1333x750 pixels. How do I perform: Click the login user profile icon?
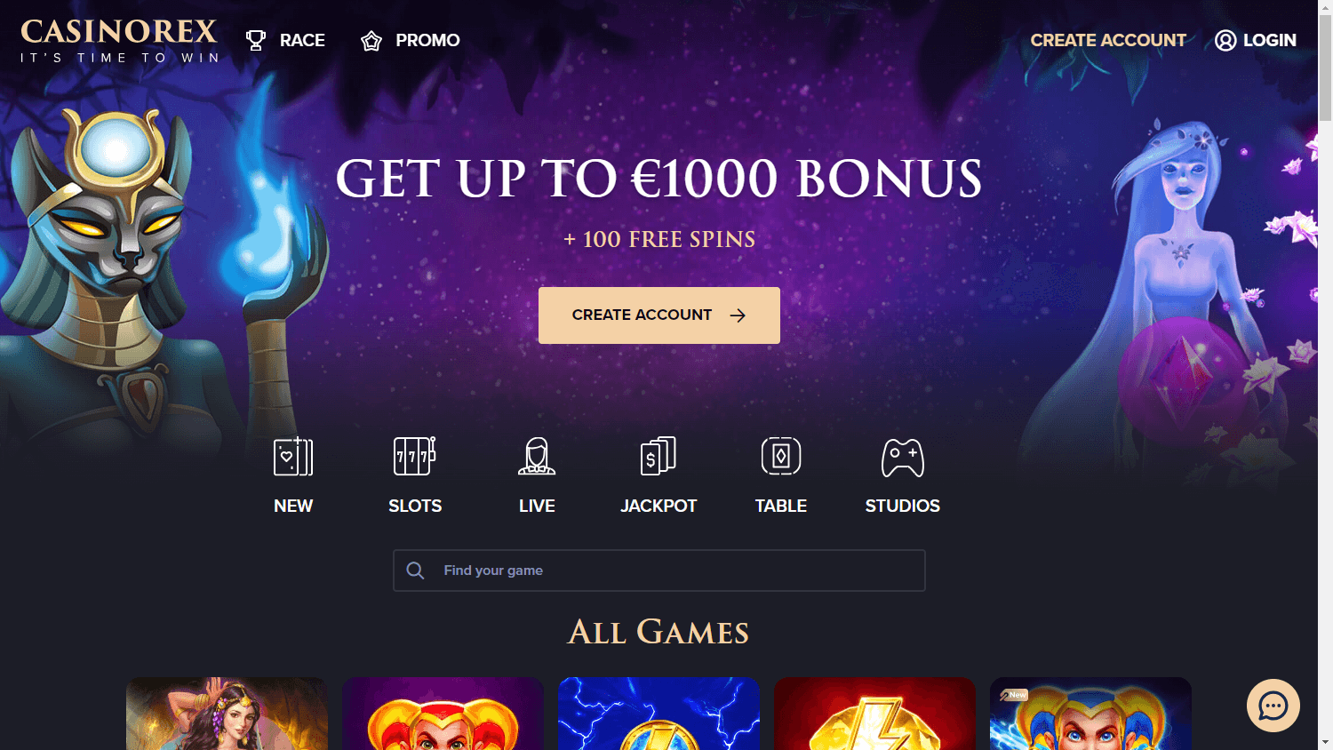(1225, 40)
